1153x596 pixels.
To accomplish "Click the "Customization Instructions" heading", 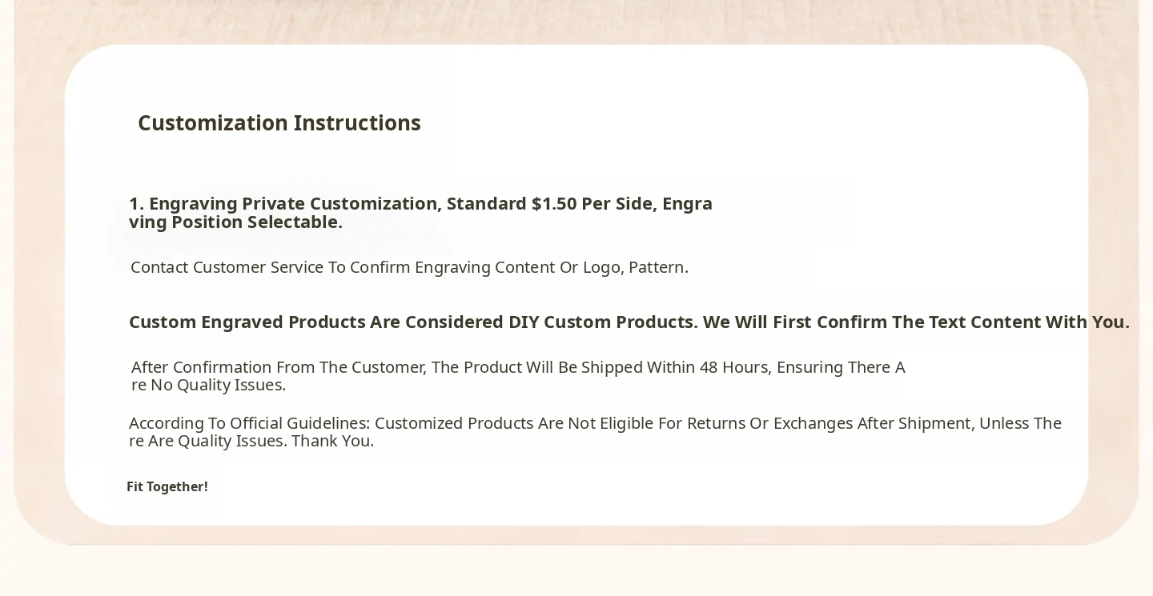I will (x=279, y=123).
